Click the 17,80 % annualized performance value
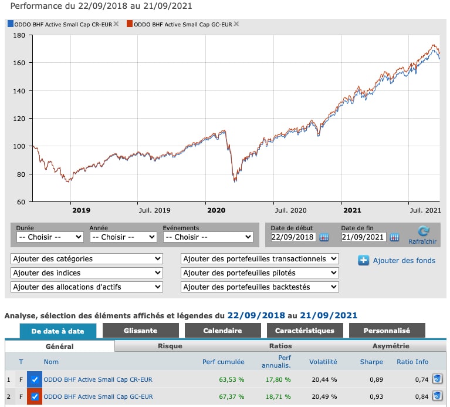This screenshot has height=407, width=450. coord(278,379)
